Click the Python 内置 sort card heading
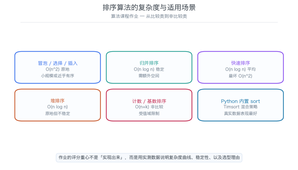This screenshot has height=170, width=298. [241, 101]
